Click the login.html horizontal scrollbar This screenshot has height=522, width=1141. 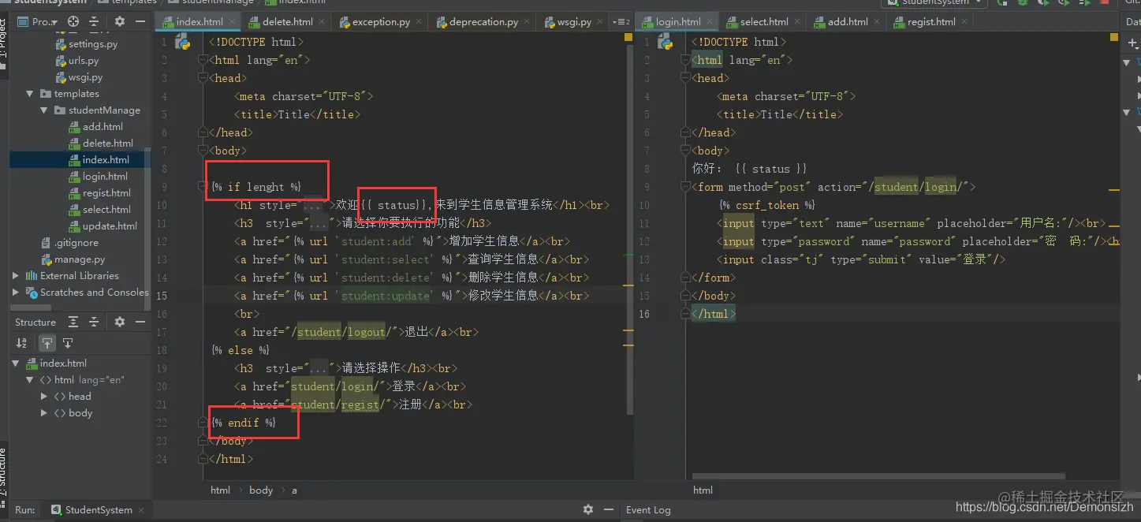[x=879, y=476]
